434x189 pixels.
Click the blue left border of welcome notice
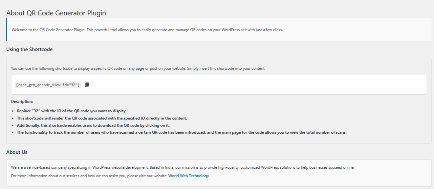coord(7,30)
